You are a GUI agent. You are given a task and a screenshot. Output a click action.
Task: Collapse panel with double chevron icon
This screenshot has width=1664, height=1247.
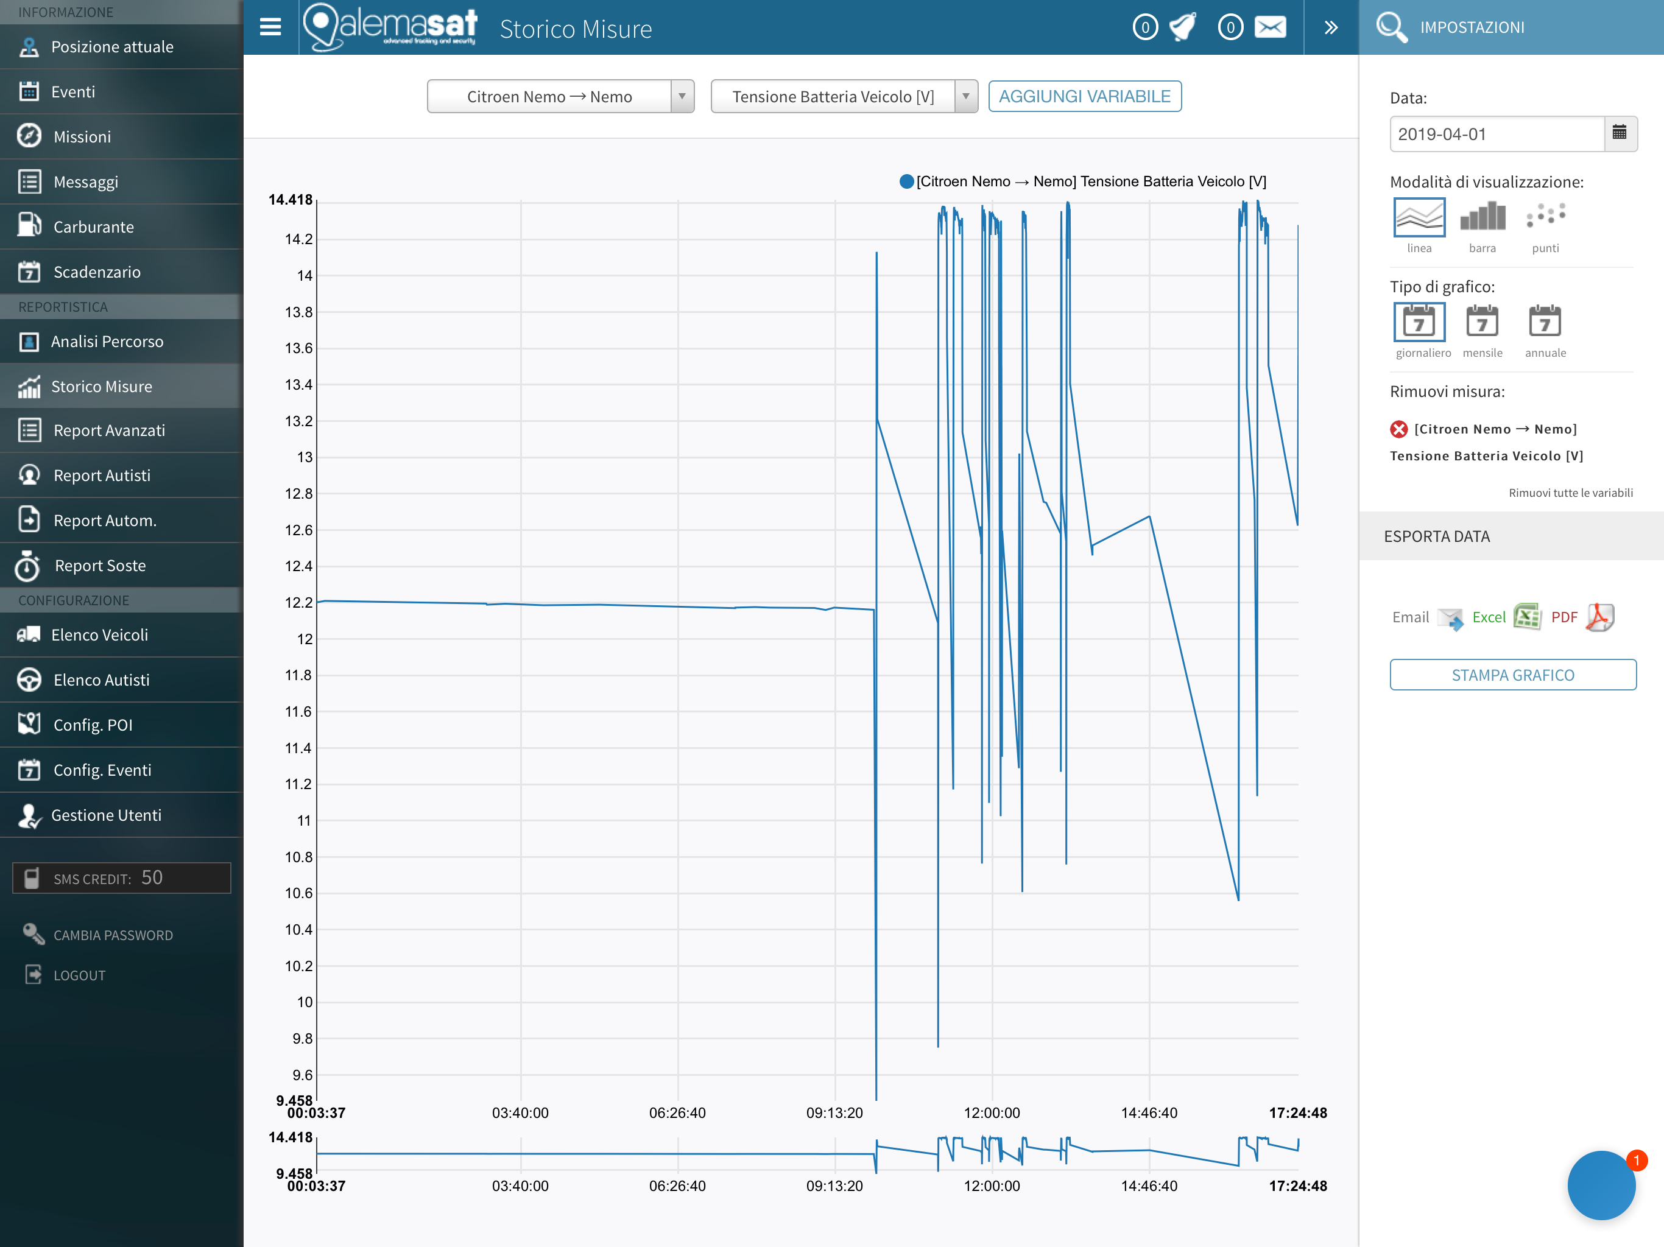(x=1331, y=28)
